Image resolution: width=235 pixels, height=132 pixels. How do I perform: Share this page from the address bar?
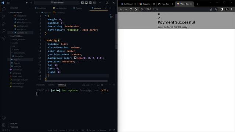pyautogui.click(x=211, y=9)
